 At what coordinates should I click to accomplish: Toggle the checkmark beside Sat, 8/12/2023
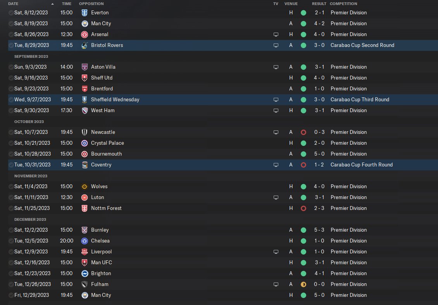pyautogui.click(x=11, y=12)
